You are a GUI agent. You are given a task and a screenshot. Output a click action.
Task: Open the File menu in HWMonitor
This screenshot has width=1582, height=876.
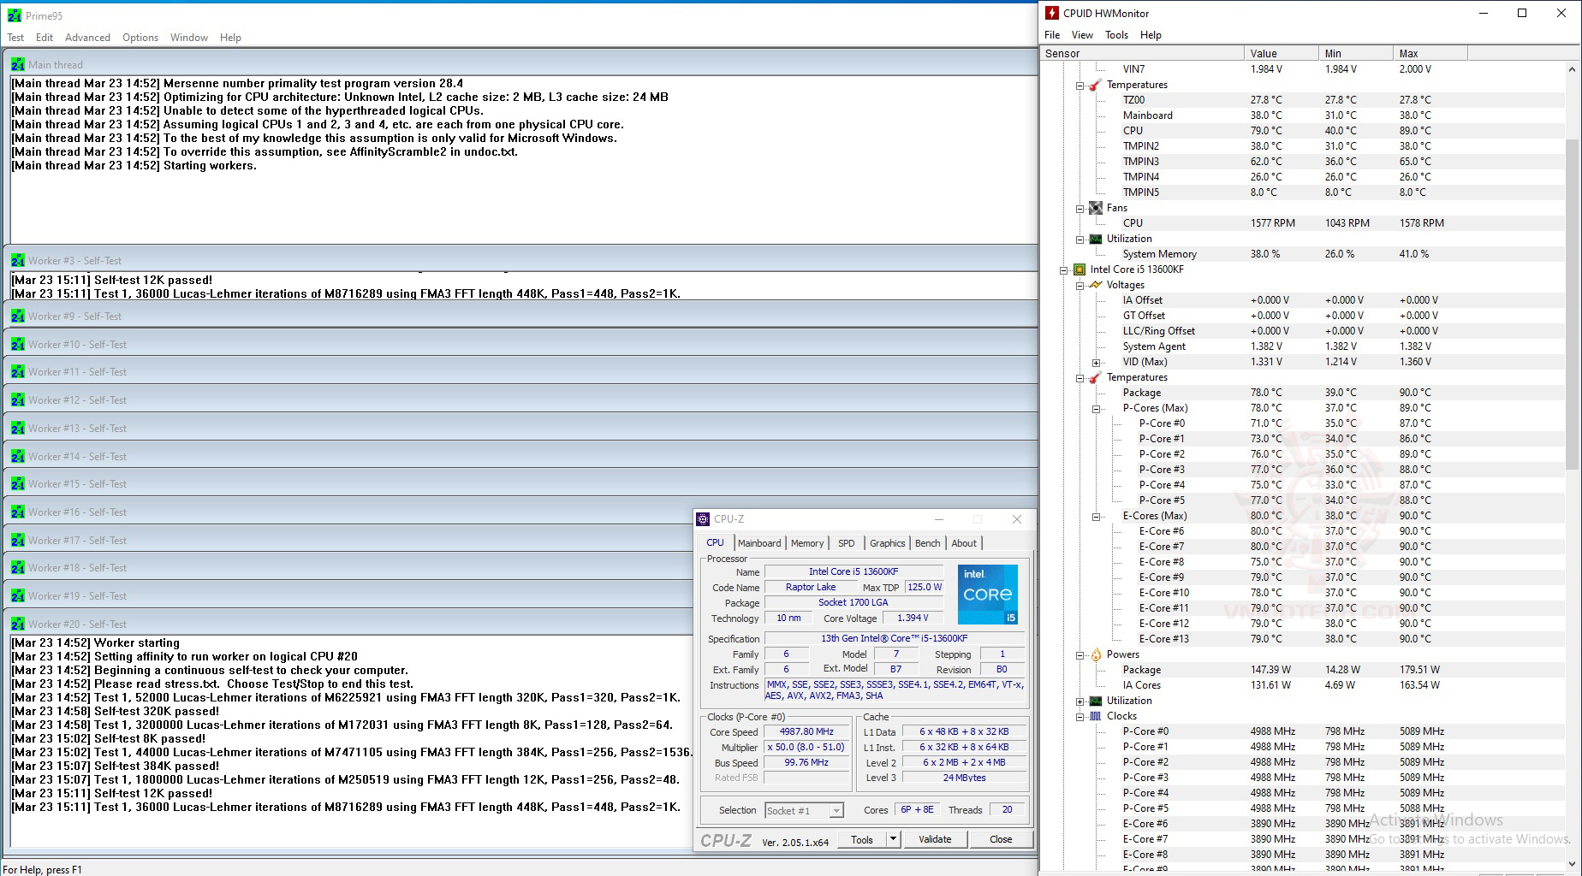(x=1052, y=35)
